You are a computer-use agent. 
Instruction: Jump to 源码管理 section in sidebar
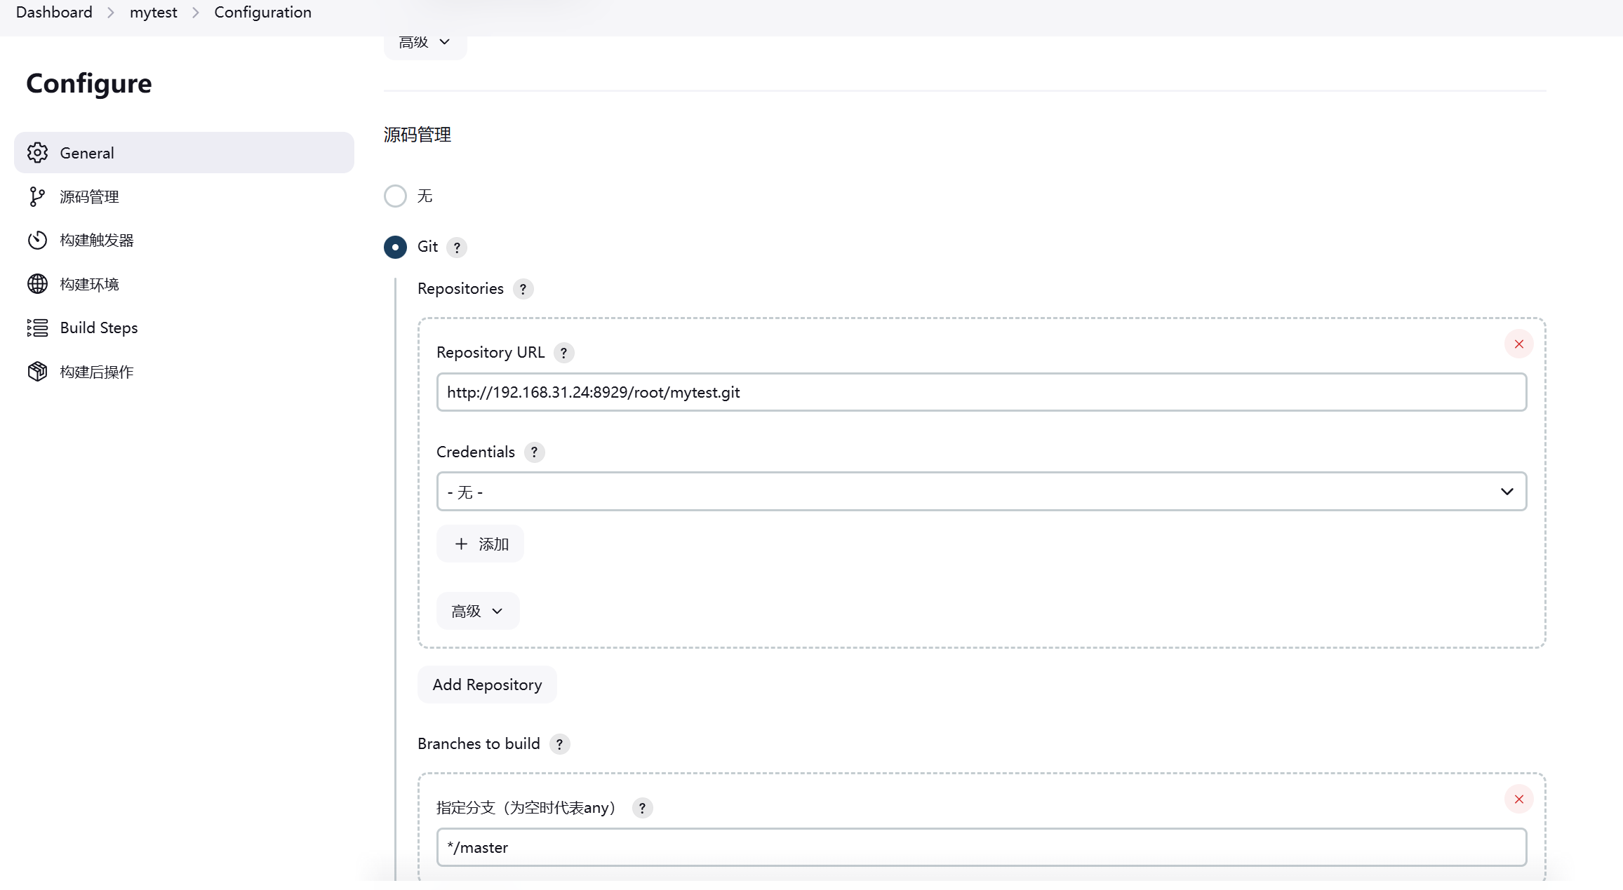(x=184, y=197)
